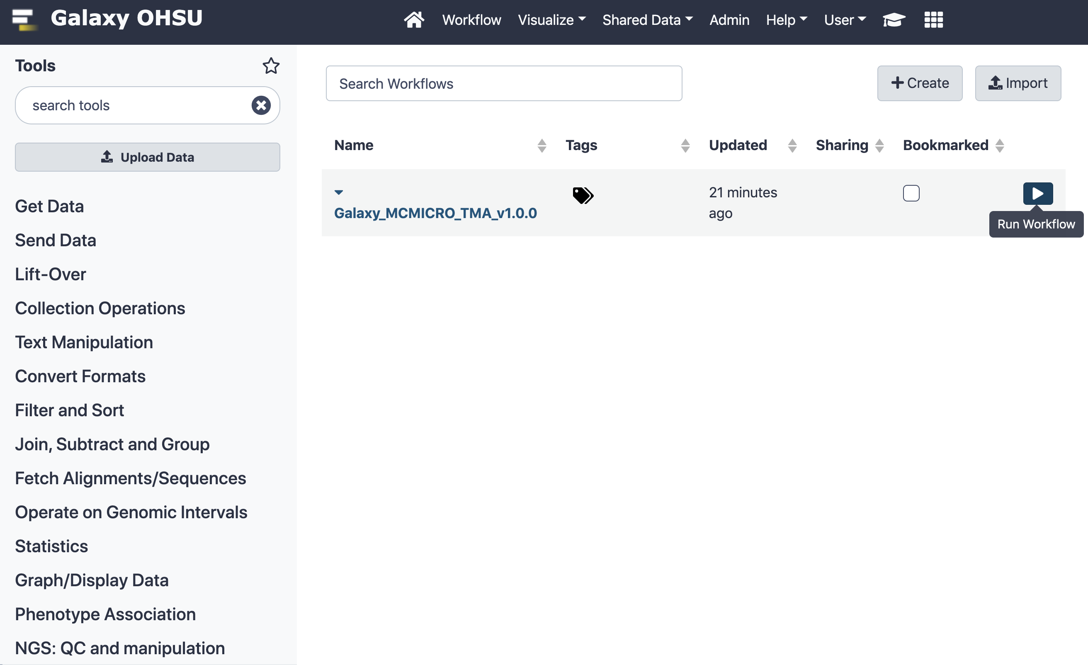Expand the Operate on Genomic Intervals section
The width and height of the screenshot is (1088, 665).
tap(131, 513)
